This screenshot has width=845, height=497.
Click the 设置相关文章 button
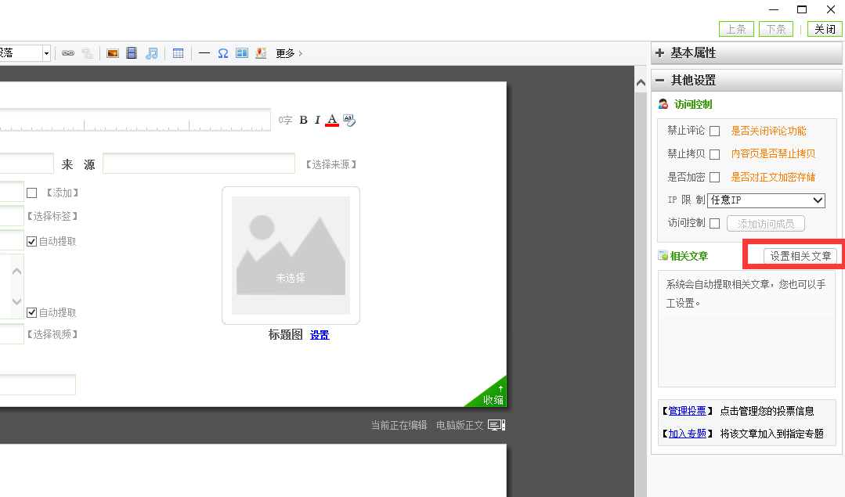point(800,256)
